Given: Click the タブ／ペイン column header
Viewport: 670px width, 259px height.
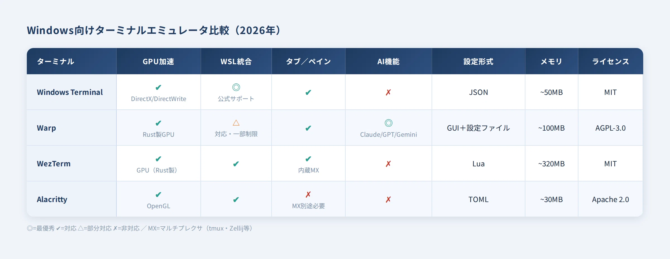Looking at the screenshot, I should [x=308, y=61].
